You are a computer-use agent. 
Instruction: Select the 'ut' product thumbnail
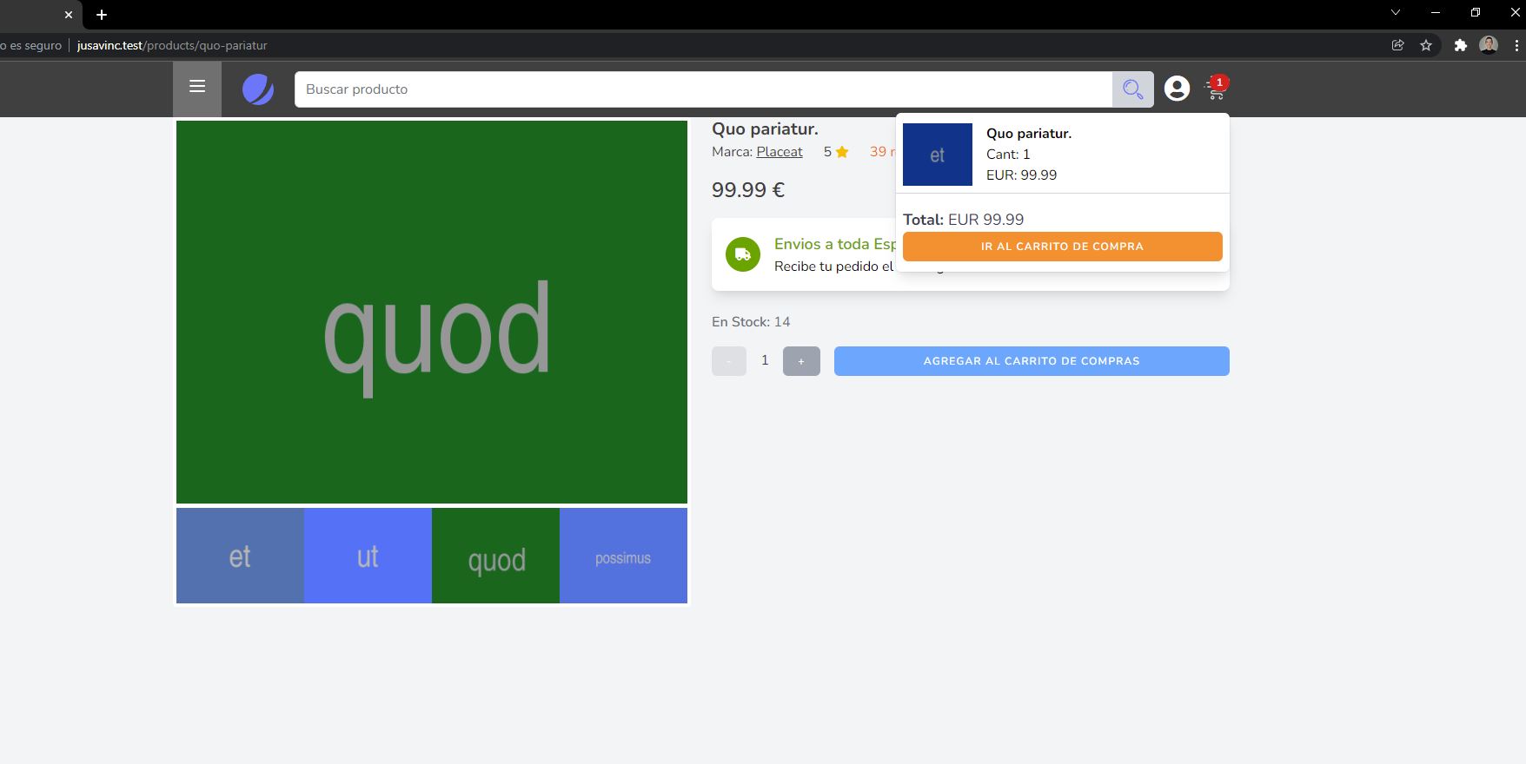[368, 556]
